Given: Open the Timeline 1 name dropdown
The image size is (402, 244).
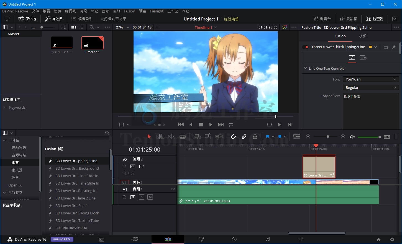Looking at the screenshot, I should tap(206, 27).
